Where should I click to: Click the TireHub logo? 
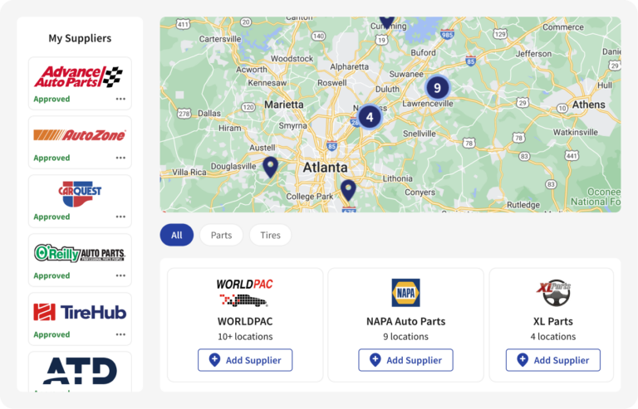pos(80,312)
